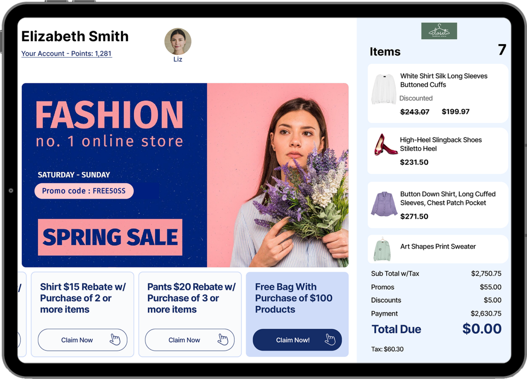Open the Art Shapes Print Sweater item
The height and width of the screenshot is (379, 527).
point(438,246)
